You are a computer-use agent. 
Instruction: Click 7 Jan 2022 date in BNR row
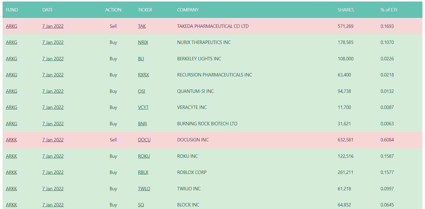coord(53,124)
